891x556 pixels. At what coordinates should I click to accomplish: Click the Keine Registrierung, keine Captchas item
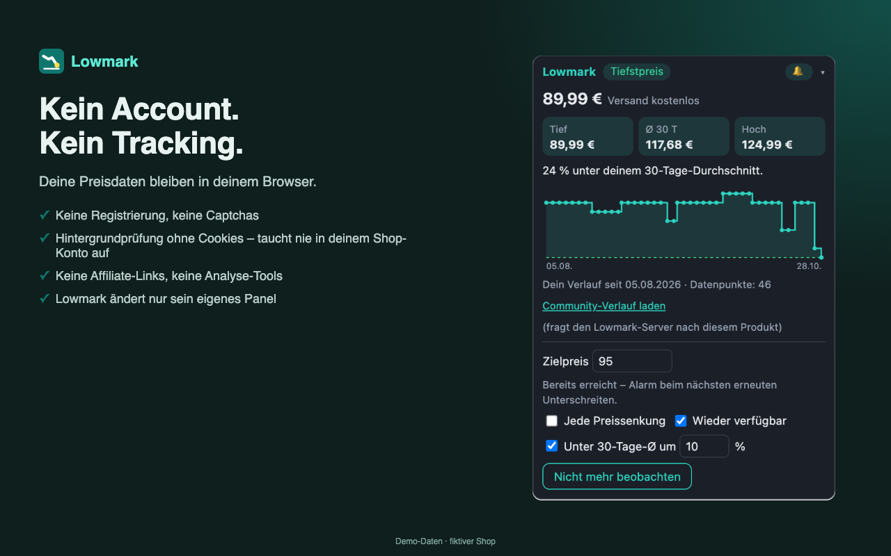point(157,215)
